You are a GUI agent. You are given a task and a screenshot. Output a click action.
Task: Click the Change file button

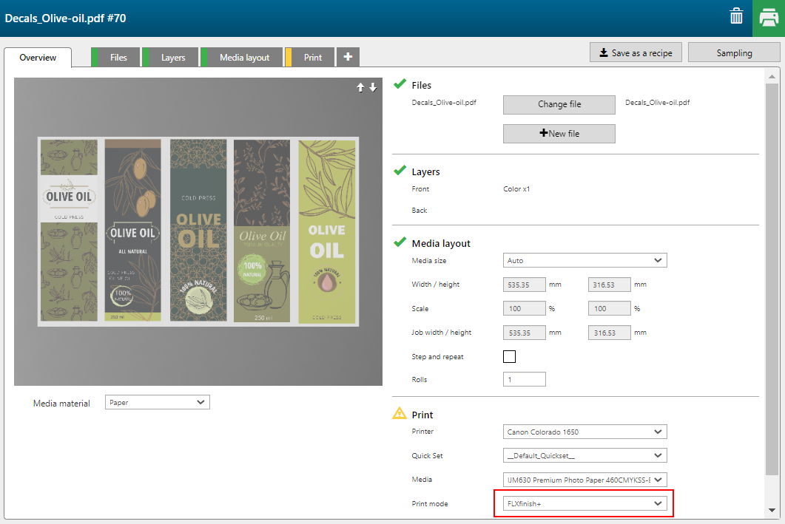click(559, 104)
